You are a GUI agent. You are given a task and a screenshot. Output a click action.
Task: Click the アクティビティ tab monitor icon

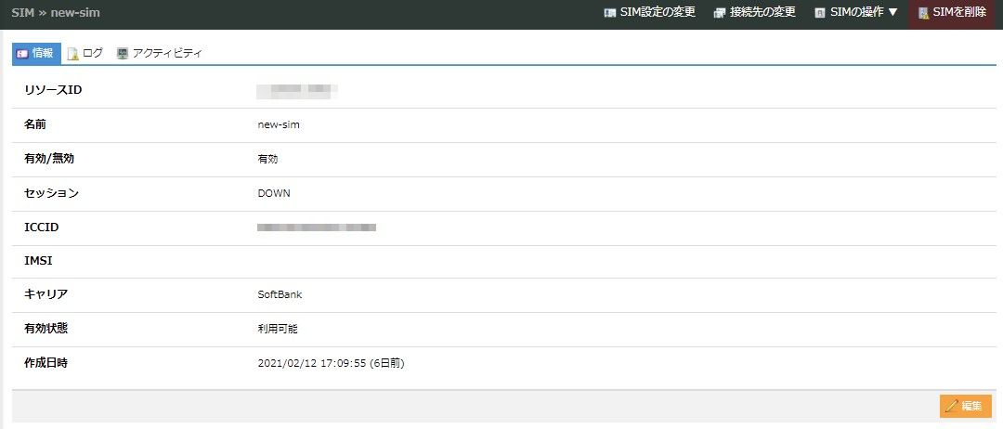click(x=123, y=54)
